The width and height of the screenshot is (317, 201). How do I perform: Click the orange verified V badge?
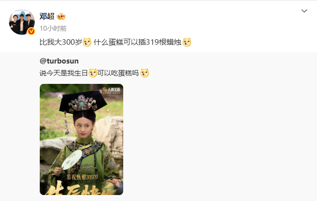[31, 31]
